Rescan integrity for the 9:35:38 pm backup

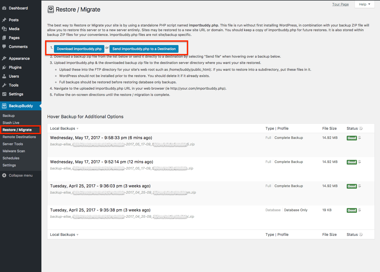pyautogui.click(x=360, y=210)
